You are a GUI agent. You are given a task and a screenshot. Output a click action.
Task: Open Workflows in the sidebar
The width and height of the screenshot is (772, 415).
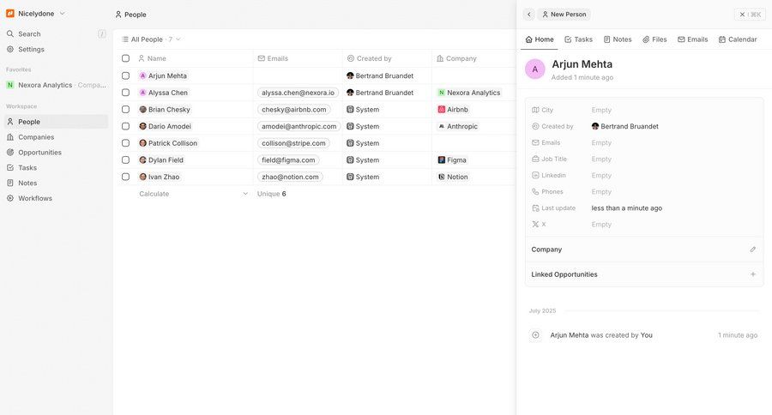(x=56, y=198)
